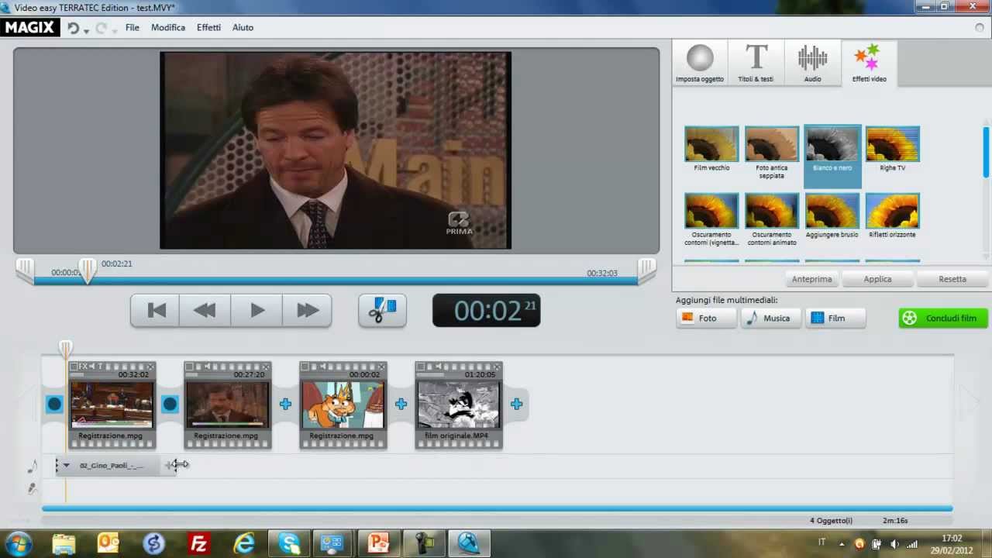Click the timeline playhead marker

[x=66, y=349]
